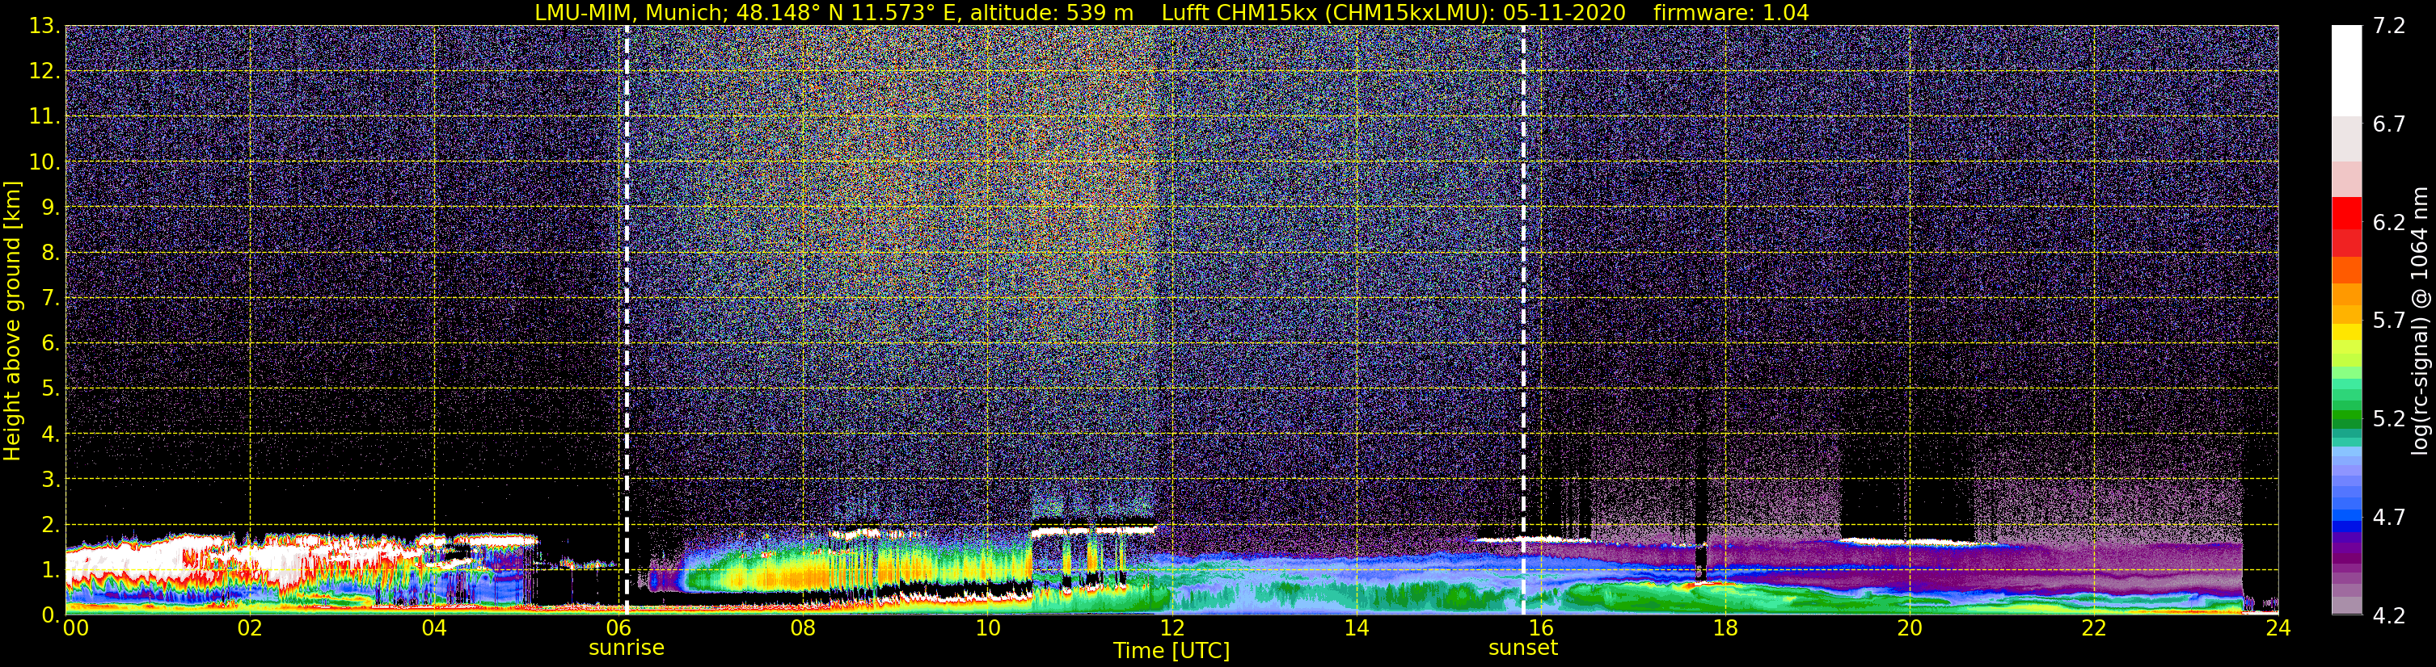
Task: Click the time axis tick label '10'
Action: [986, 628]
